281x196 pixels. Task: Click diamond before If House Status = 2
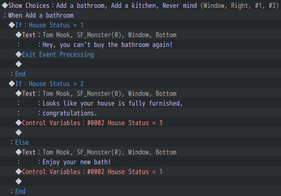coord(12,84)
